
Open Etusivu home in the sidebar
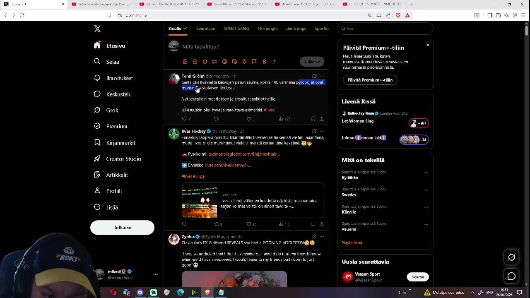[x=110, y=46]
